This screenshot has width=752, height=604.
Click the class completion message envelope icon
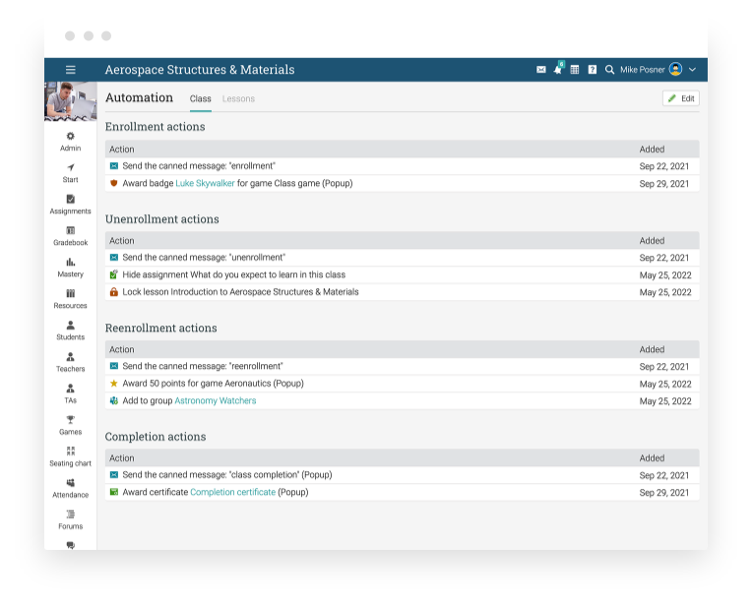(x=113, y=475)
